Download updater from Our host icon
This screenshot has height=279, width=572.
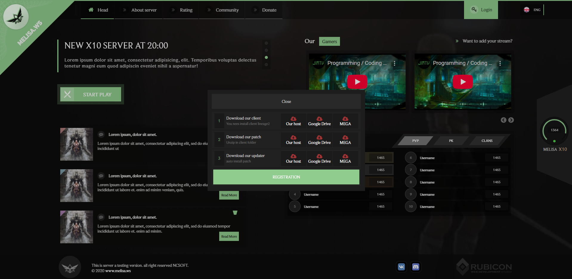[x=293, y=156]
